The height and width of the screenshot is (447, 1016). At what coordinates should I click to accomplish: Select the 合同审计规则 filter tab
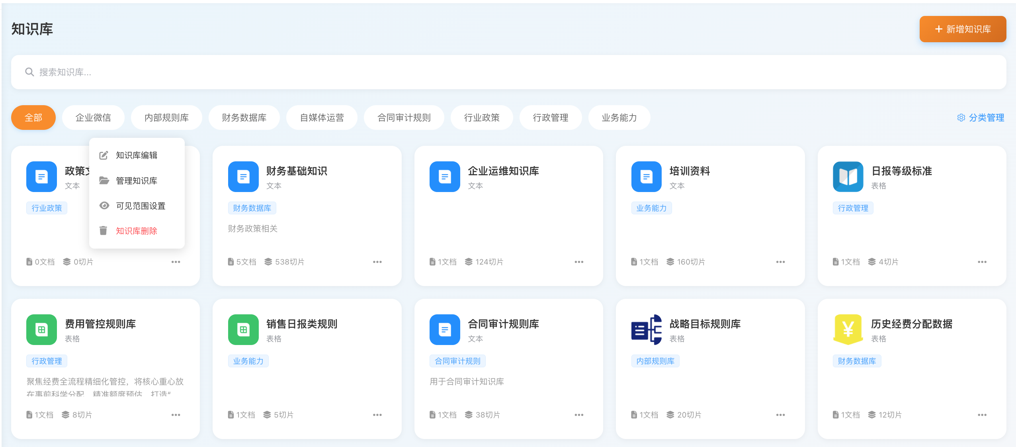coord(404,118)
